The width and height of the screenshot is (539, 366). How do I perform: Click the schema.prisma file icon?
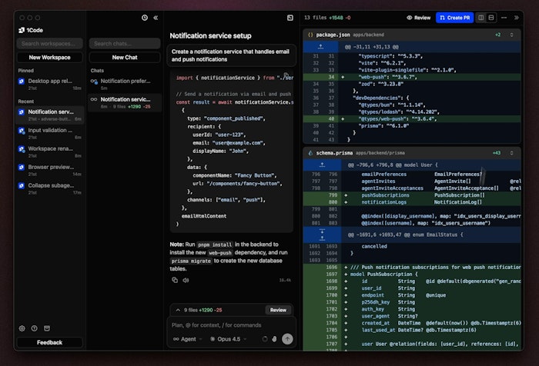310,153
